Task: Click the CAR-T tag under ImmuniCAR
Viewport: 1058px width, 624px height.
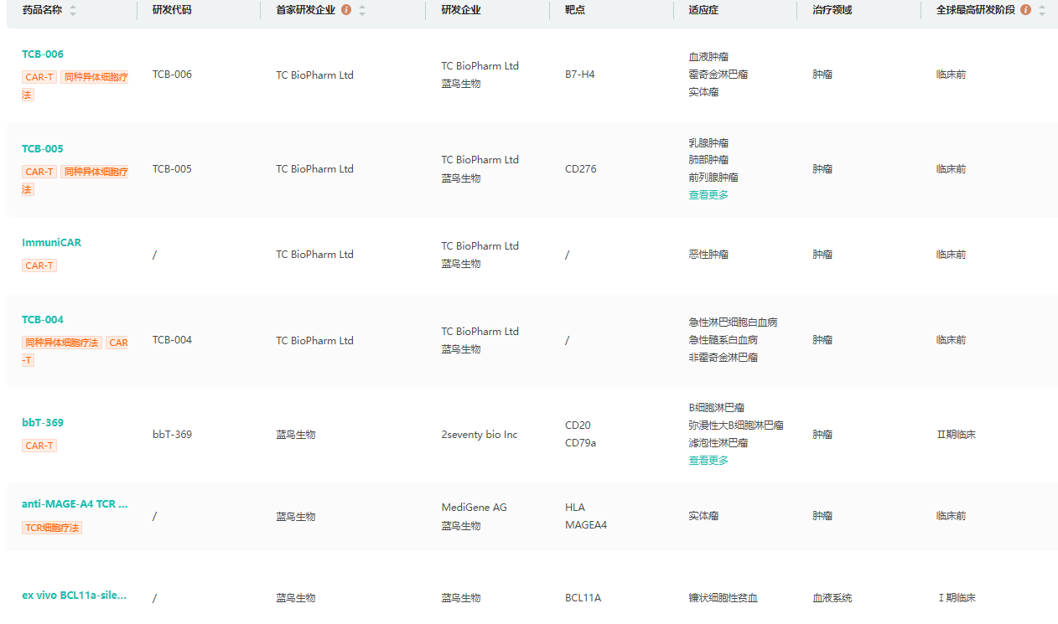Action: click(39, 266)
